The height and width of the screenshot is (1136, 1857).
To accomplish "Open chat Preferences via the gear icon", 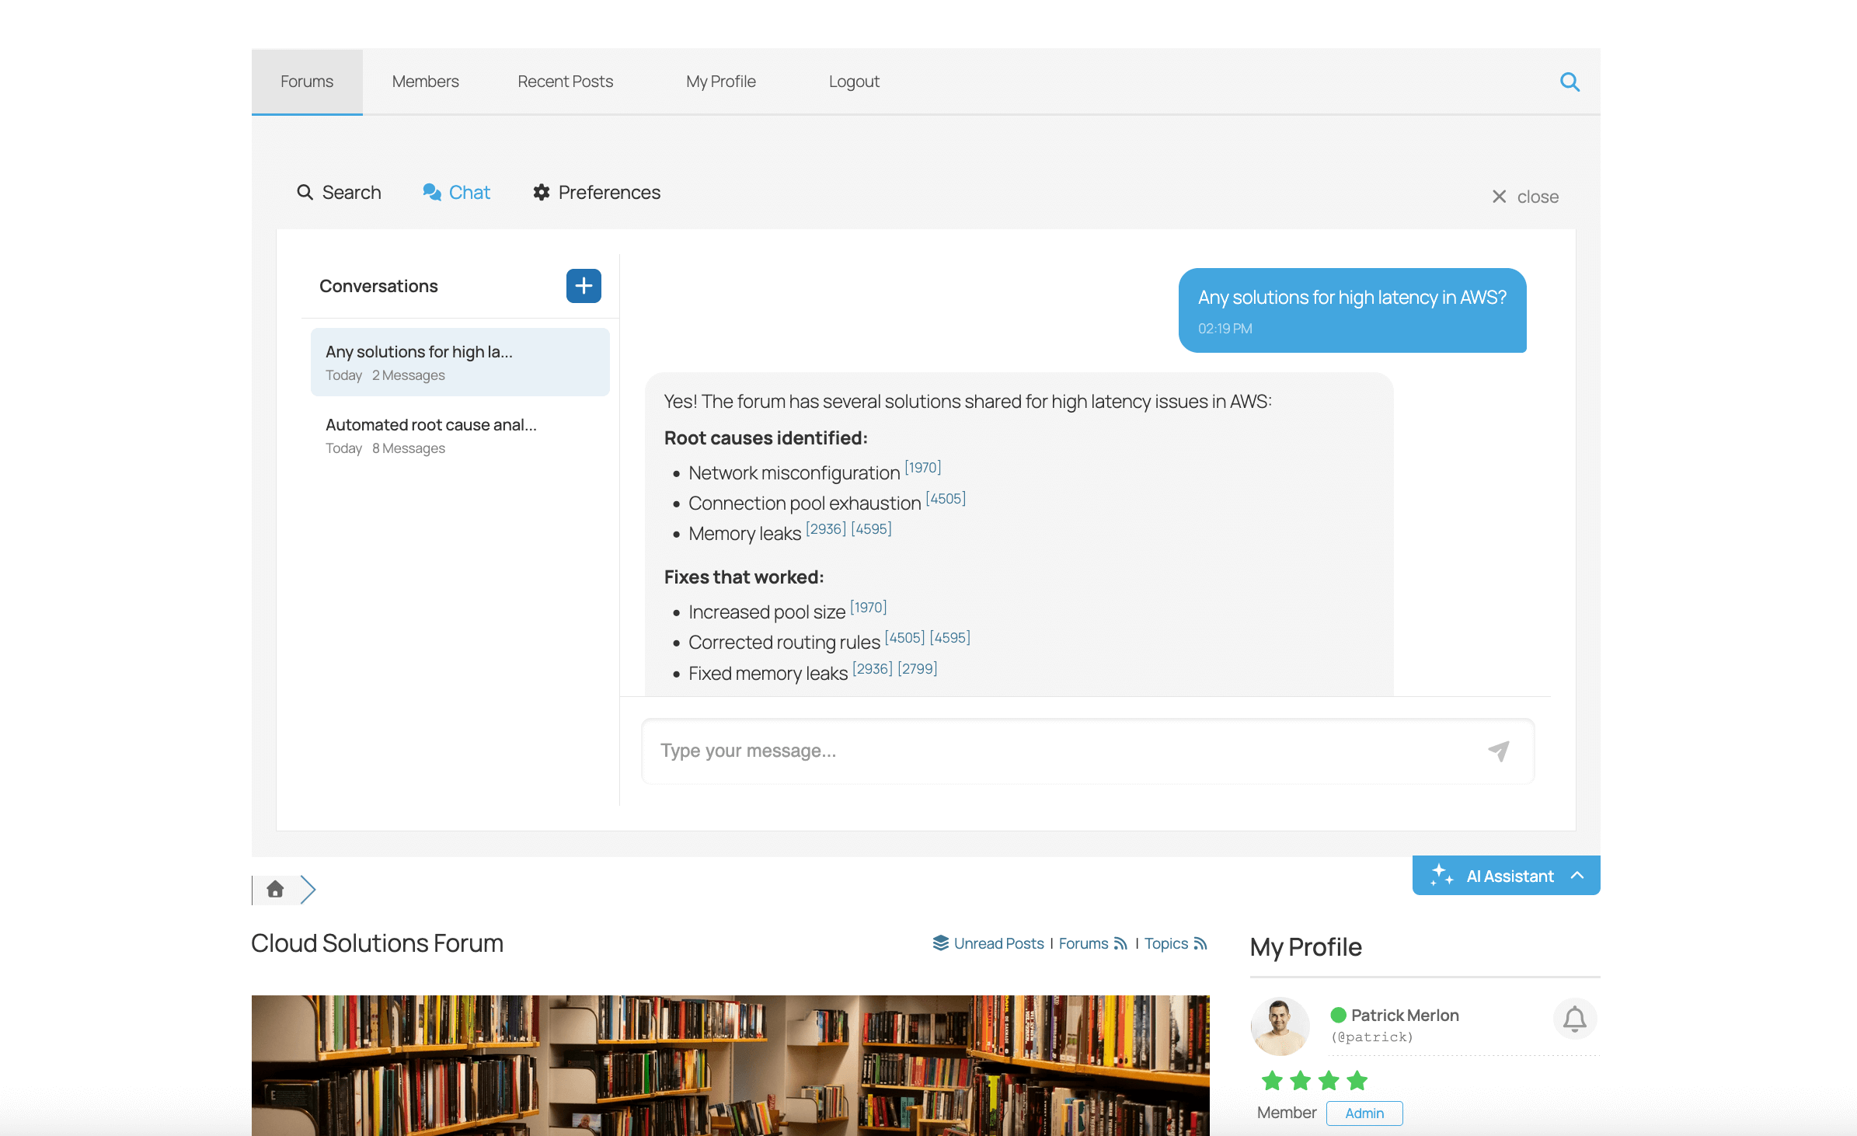I will [x=542, y=192].
